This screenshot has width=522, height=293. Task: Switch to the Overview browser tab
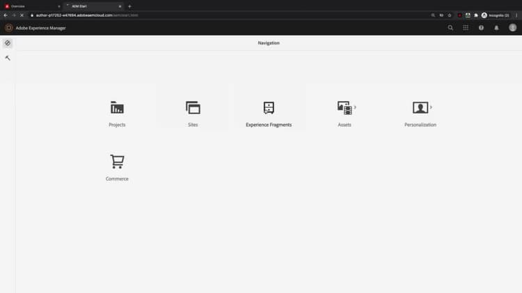pyautogui.click(x=31, y=6)
